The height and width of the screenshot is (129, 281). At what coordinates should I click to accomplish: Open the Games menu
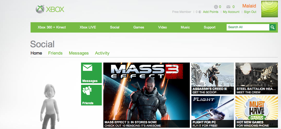139,27
